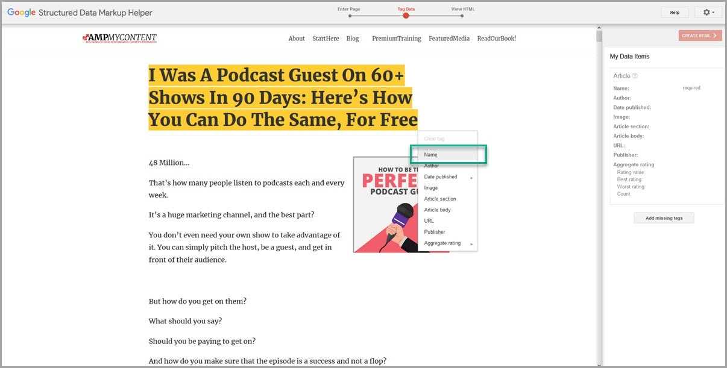Pick Article section from tag menu
The width and height of the screenshot is (727, 368).
[x=440, y=199]
